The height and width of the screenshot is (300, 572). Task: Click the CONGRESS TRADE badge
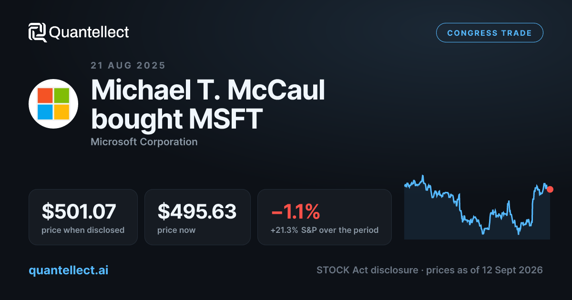pos(490,33)
